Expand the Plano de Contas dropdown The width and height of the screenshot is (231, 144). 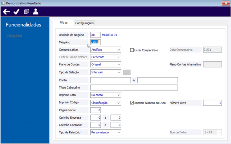105,64
